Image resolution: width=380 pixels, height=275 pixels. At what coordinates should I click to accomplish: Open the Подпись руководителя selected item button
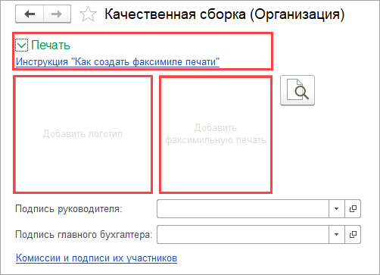coord(353,208)
